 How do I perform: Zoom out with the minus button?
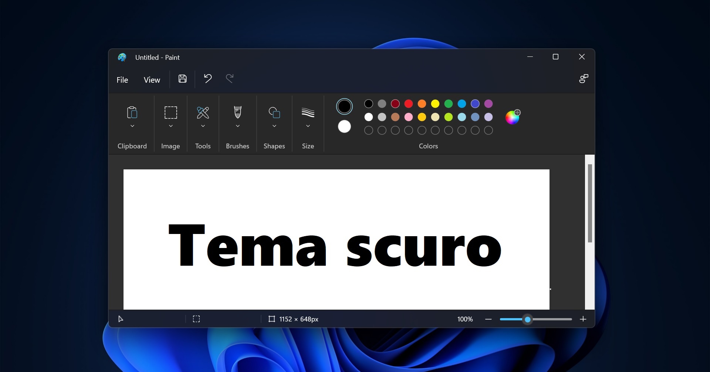(488, 319)
